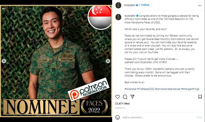
Task: Like the post with the heart icon
Action: pyautogui.click(x=118, y=97)
